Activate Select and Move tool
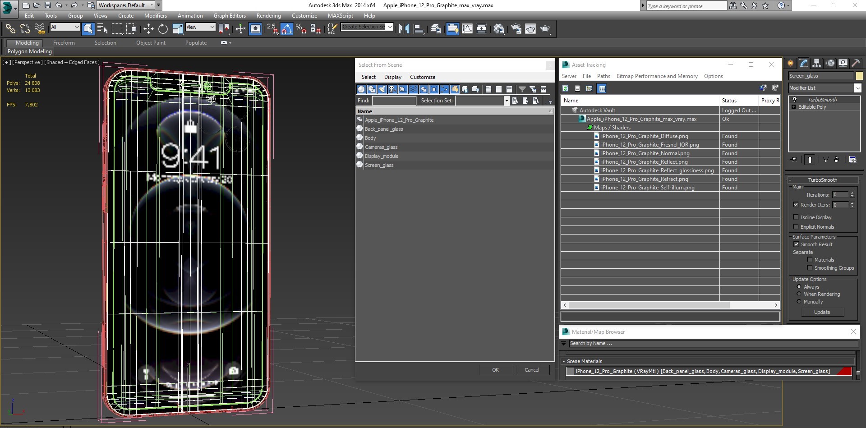This screenshot has height=428, width=866. 148,29
